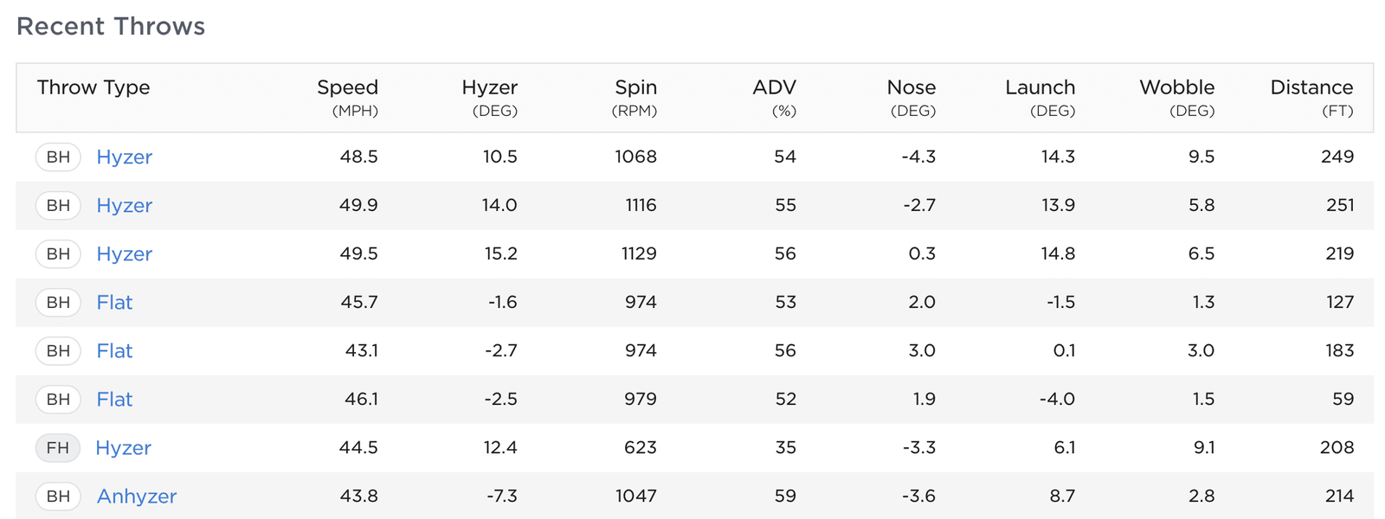Open the Hyzer throw that went 219 ft

124,253
